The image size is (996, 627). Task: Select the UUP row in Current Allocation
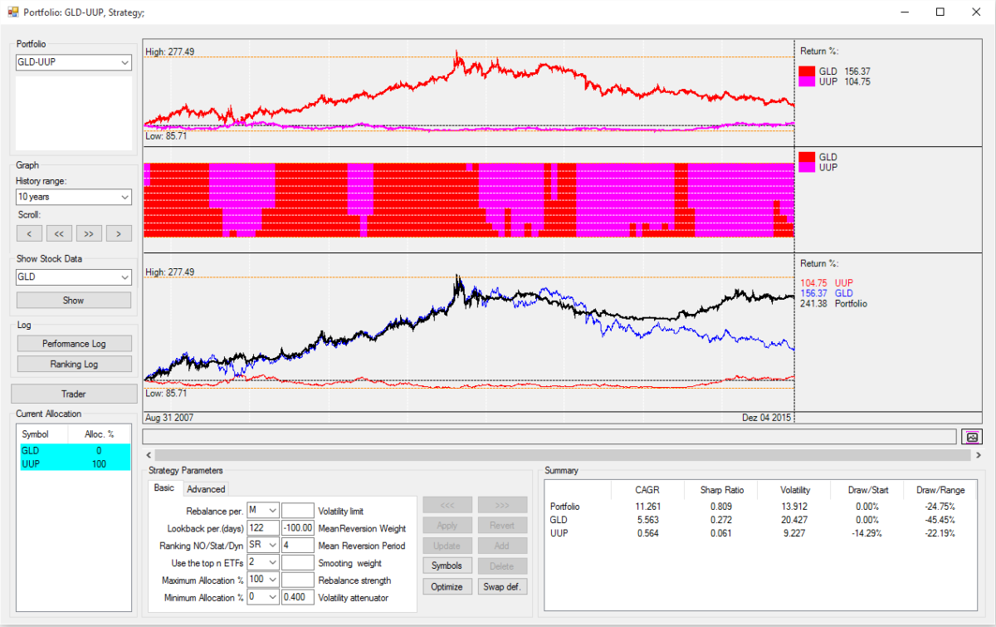click(x=74, y=464)
